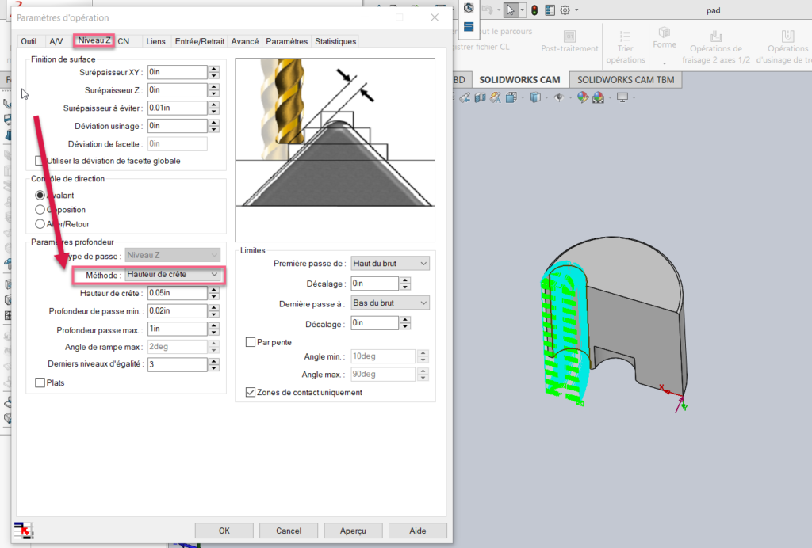Image resolution: width=812 pixels, height=548 pixels.
Task: Open the Méthode dropdown
Action: [x=173, y=274]
